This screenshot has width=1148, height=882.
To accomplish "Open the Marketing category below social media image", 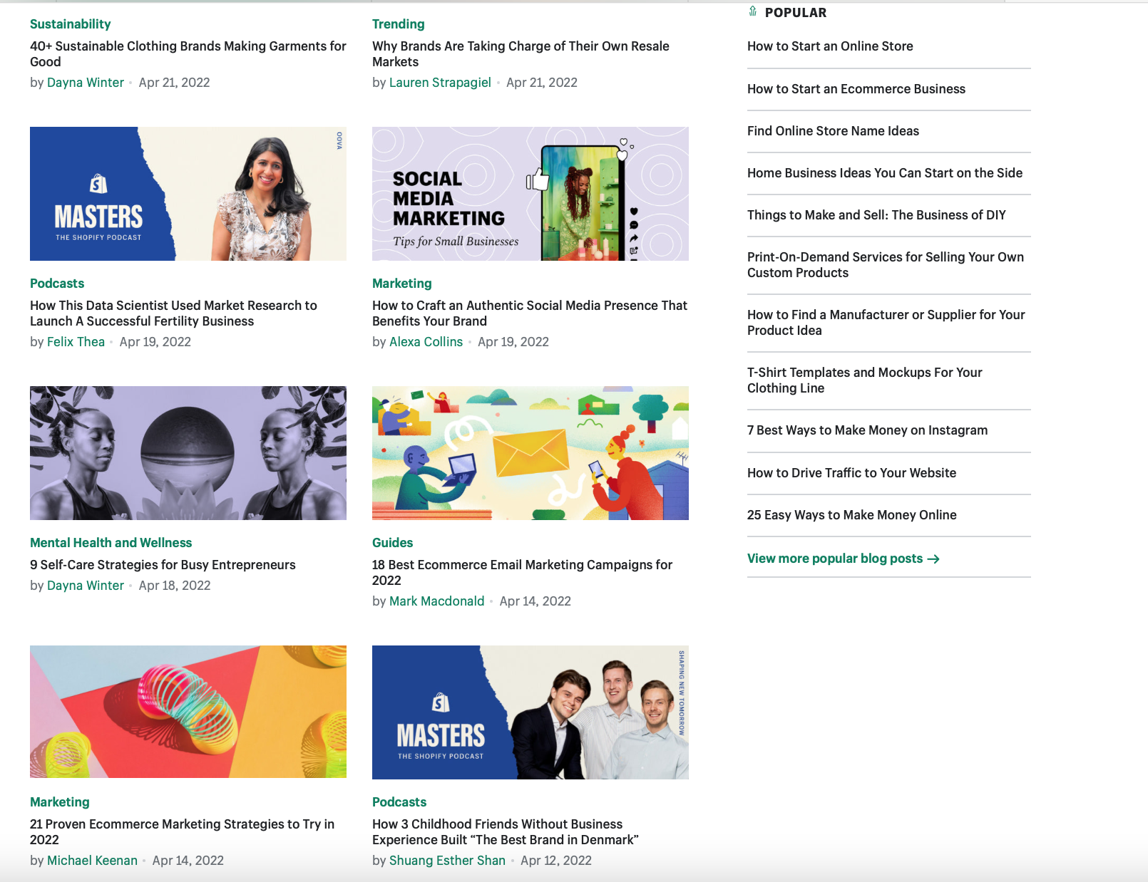I will tap(401, 283).
